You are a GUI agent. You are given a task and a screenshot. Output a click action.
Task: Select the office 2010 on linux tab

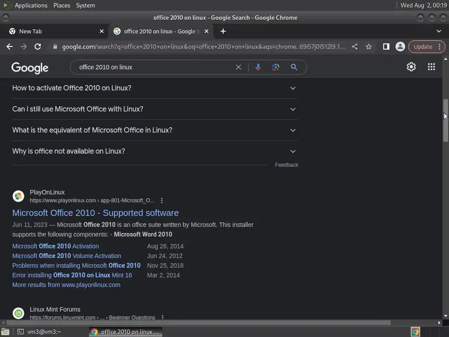[160, 31]
